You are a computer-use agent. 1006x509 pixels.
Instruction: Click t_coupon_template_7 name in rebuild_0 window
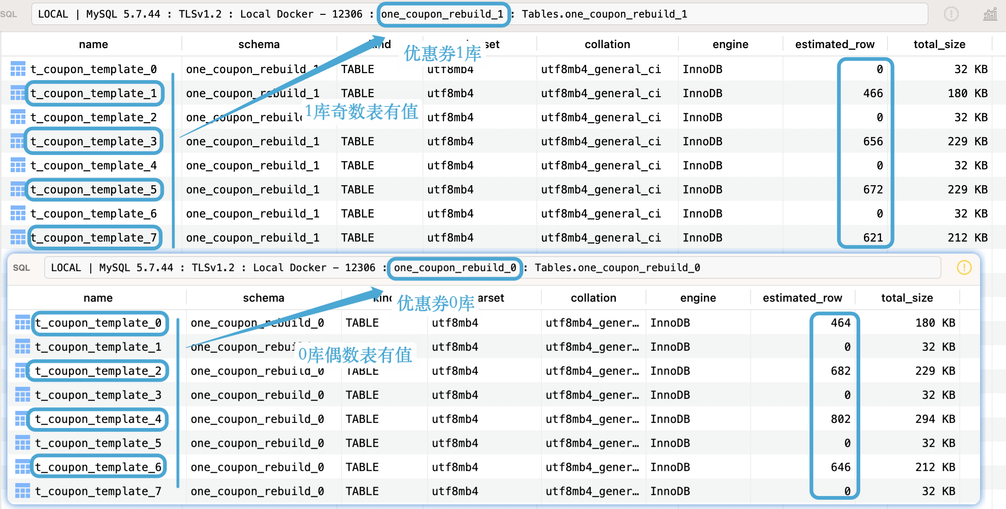[99, 491]
